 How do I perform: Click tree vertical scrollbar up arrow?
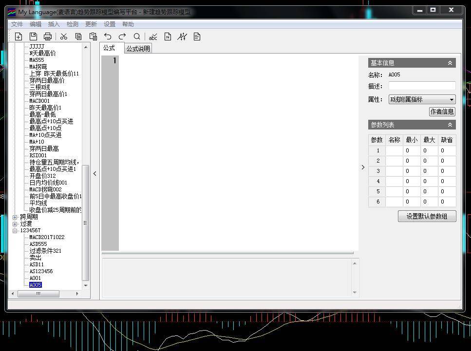coord(86,47)
